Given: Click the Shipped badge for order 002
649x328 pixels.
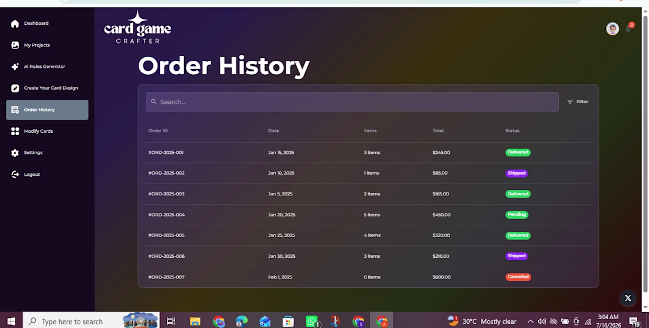Looking at the screenshot, I should [x=516, y=173].
